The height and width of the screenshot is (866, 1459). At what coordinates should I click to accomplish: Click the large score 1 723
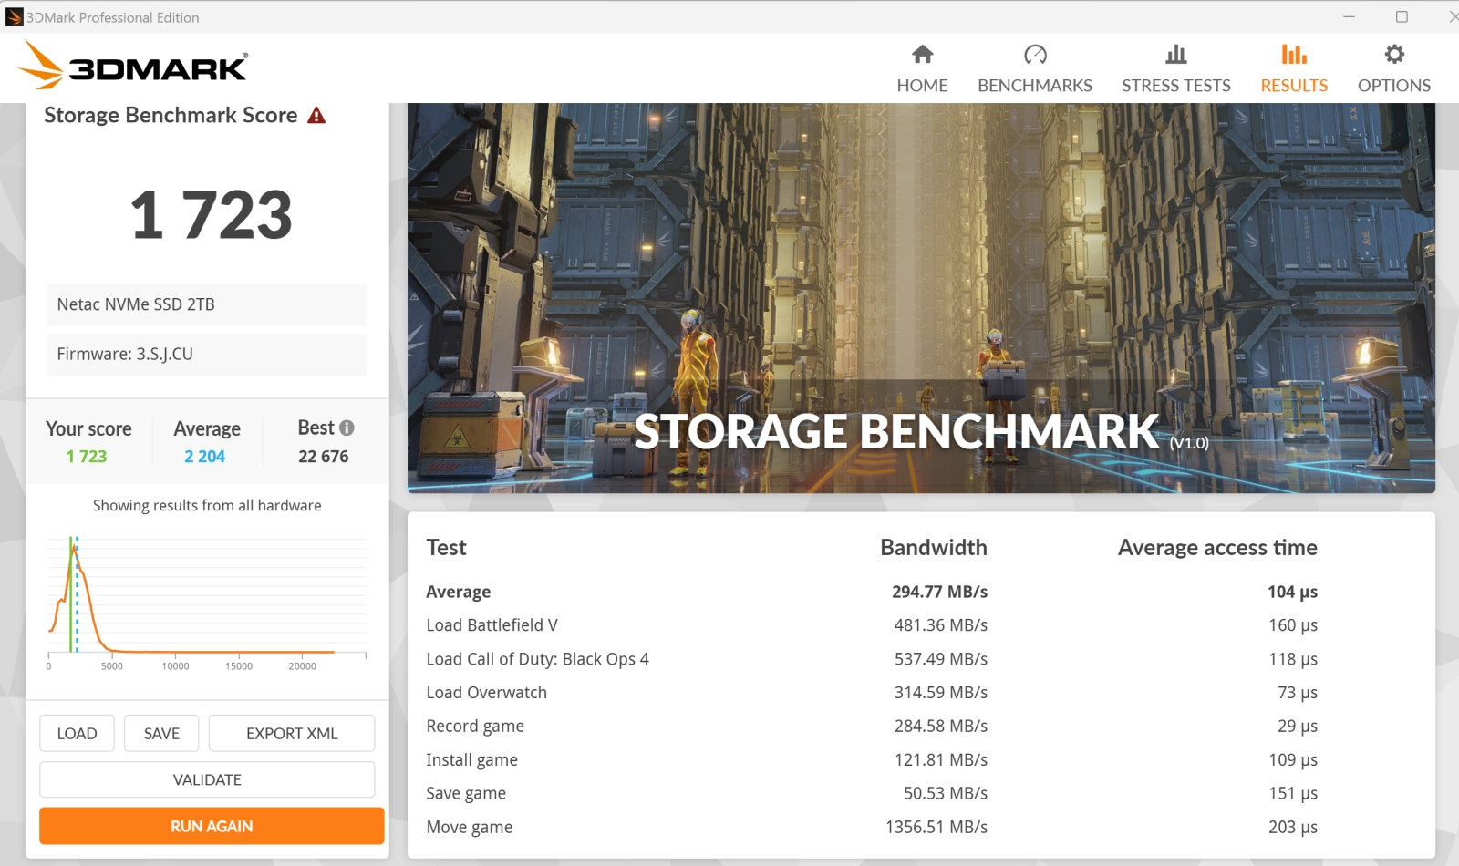tap(211, 216)
